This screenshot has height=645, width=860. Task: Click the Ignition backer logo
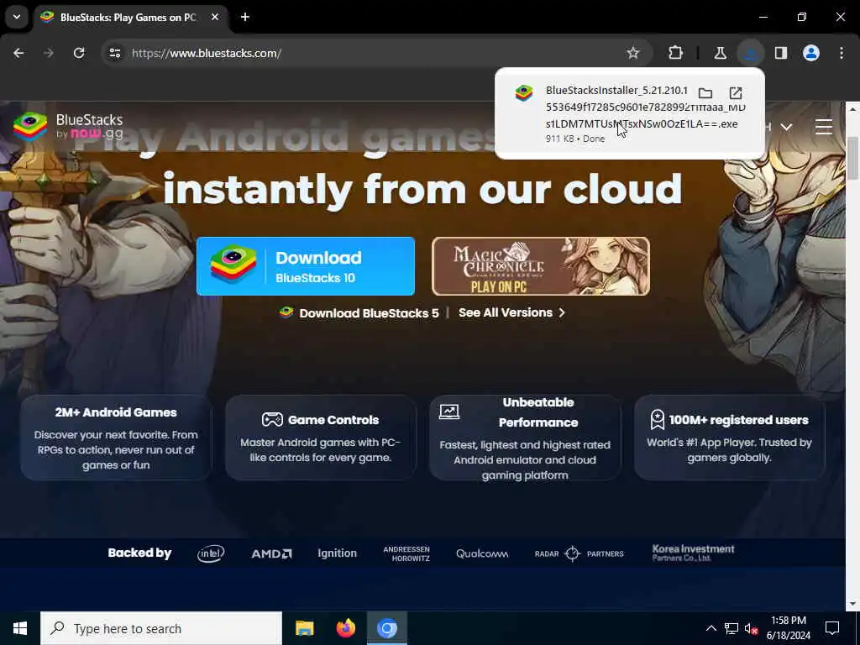[337, 553]
